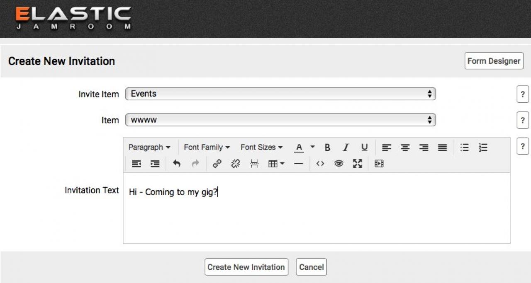
Task: Open the Invite Item dropdown showing Events
Action: (280, 94)
